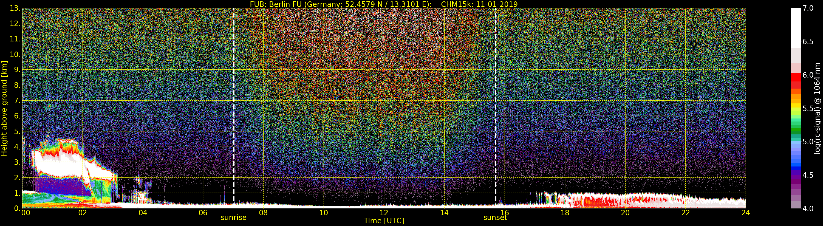The image size is (823, 226).
Task: Click the 'sunset' label below the axis
Action: pos(495,218)
